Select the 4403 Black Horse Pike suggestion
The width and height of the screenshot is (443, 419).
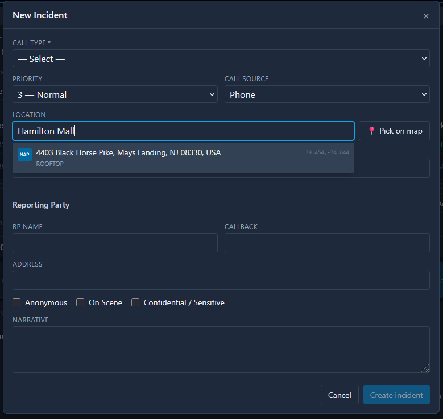[183, 158]
